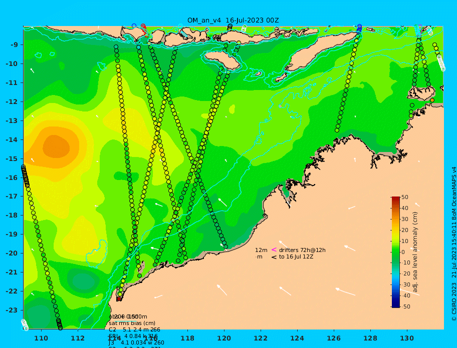
Task: Click the colorbar tick label 20 in yellow
Action: coord(405,230)
